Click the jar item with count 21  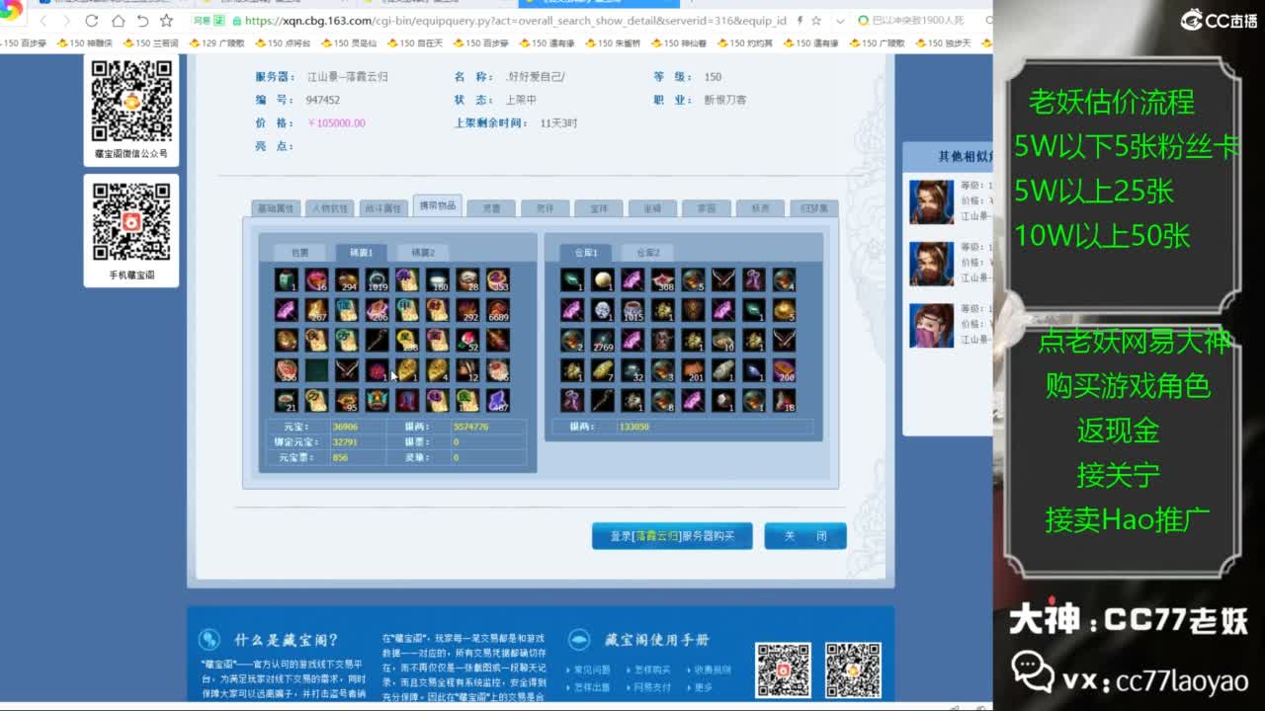point(286,401)
